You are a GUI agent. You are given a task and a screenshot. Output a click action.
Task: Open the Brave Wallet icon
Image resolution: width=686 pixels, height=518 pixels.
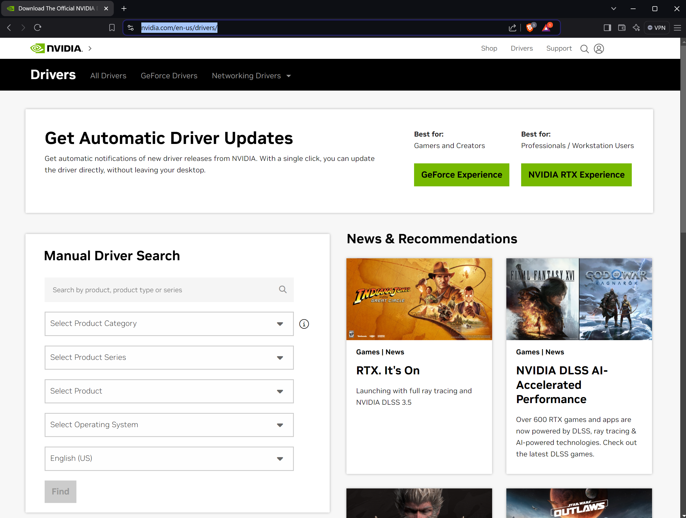click(621, 28)
